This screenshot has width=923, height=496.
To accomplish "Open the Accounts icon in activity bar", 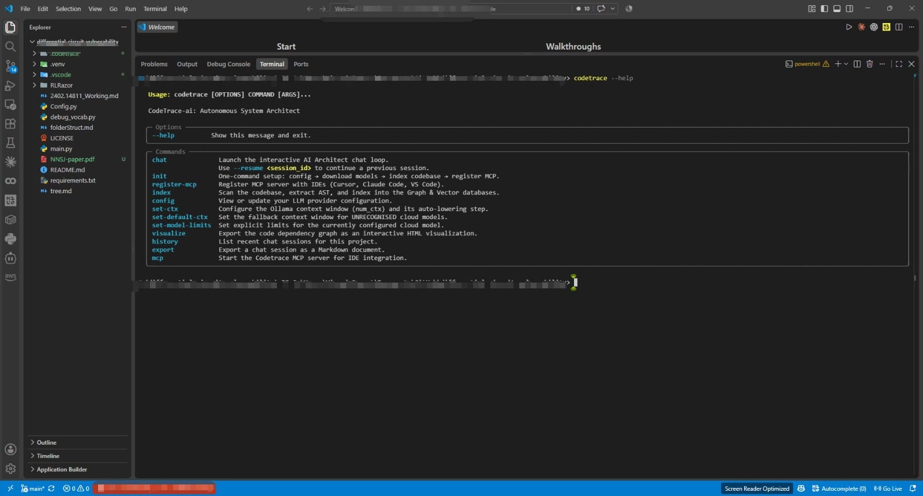I will tap(10, 449).
